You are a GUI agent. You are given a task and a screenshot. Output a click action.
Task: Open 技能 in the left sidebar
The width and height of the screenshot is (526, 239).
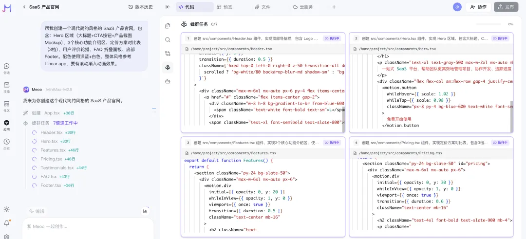click(7, 88)
